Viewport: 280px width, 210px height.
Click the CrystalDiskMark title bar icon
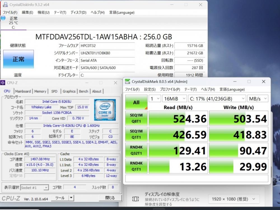[x=127, y=81]
